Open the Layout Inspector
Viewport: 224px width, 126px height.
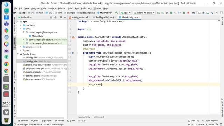coord(210,121)
